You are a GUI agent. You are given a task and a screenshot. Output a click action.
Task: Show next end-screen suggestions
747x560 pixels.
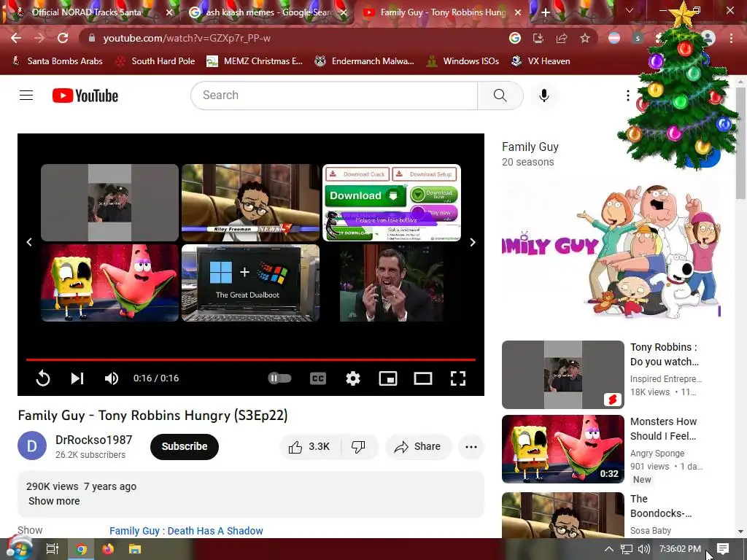click(x=473, y=242)
